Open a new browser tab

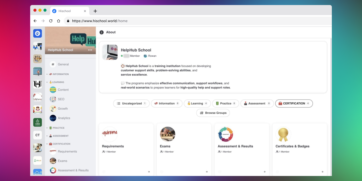tap(95, 11)
